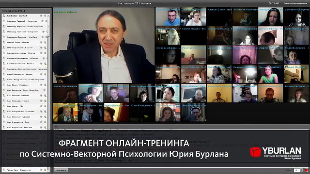Click the yellow-green icon in the Омск user row
This screenshot has height=174, width=310.
coord(45,122)
